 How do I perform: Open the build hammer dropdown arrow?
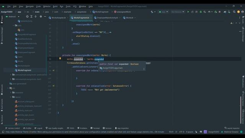point(155,12)
